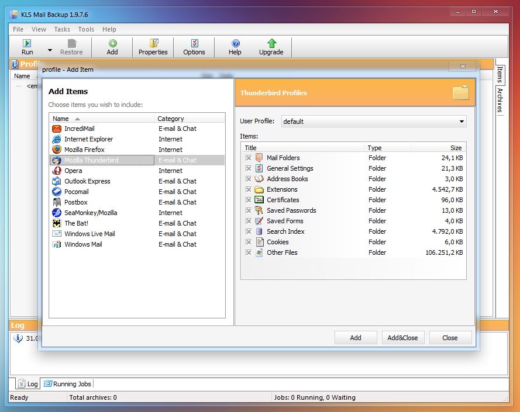Select the Windows Mail icon
520x412 pixels.
tap(57, 244)
